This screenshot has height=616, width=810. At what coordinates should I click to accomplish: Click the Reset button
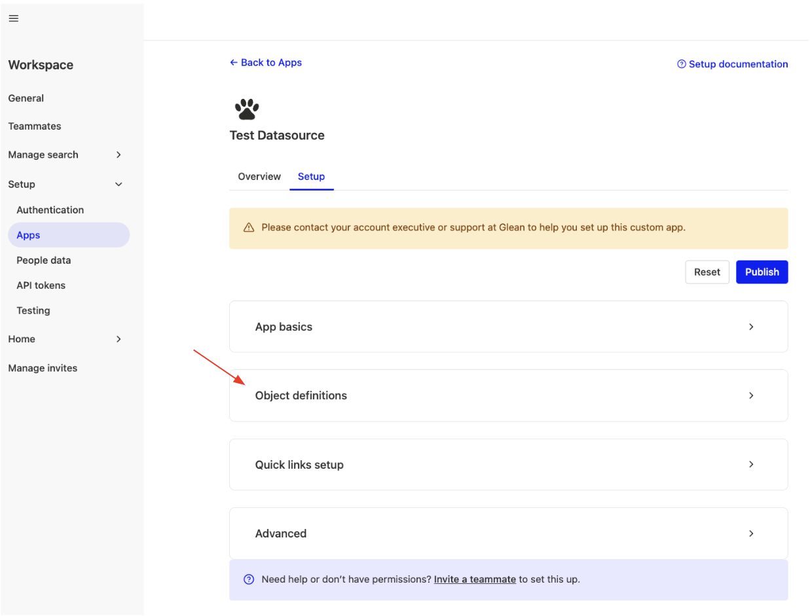click(707, 272)
